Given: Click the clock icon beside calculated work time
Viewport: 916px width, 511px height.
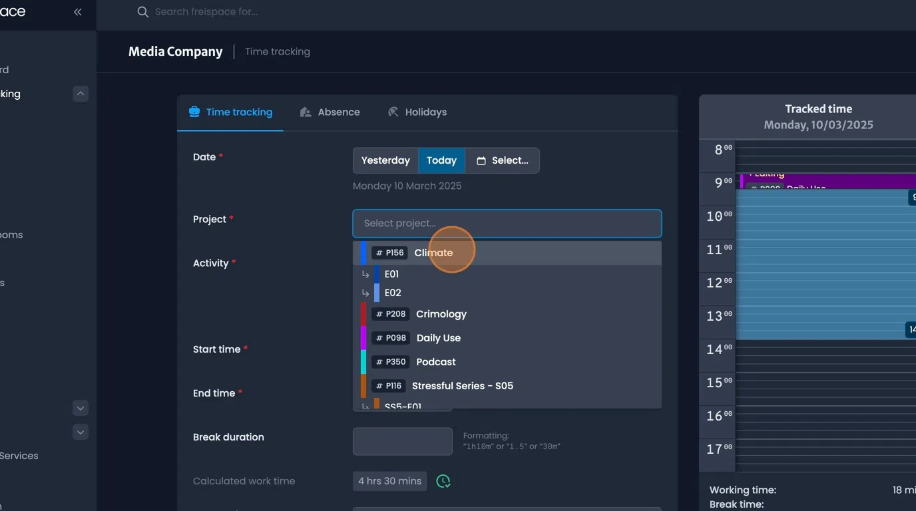Looking at the screenshot, I should coord(443,480).
